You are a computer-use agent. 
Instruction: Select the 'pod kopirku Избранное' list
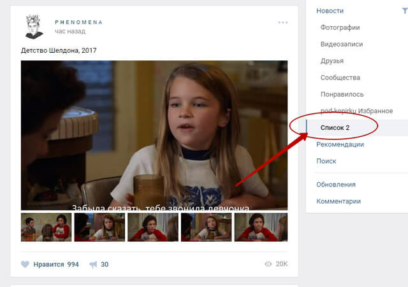click(357, 111)
